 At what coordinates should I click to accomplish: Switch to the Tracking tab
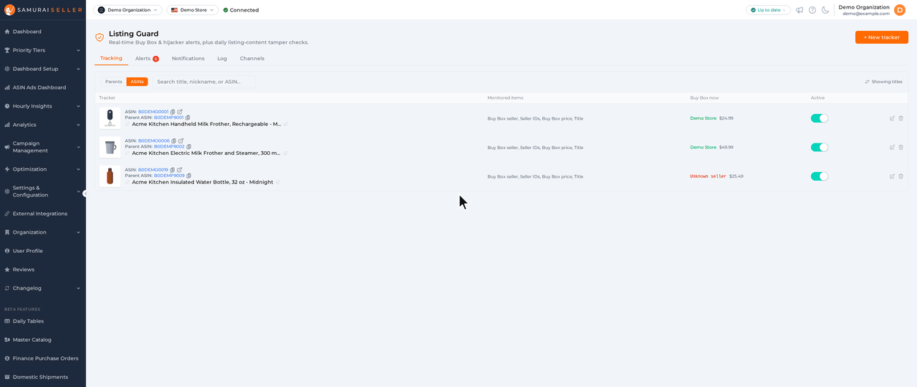111,58
